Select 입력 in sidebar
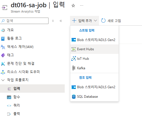This screenshot has width=142, height=117. 32,89
